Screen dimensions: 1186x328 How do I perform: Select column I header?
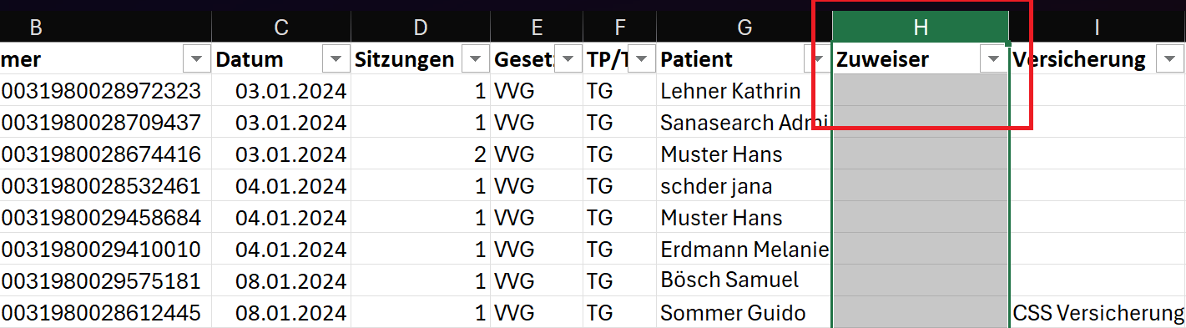coord(1098,27)
